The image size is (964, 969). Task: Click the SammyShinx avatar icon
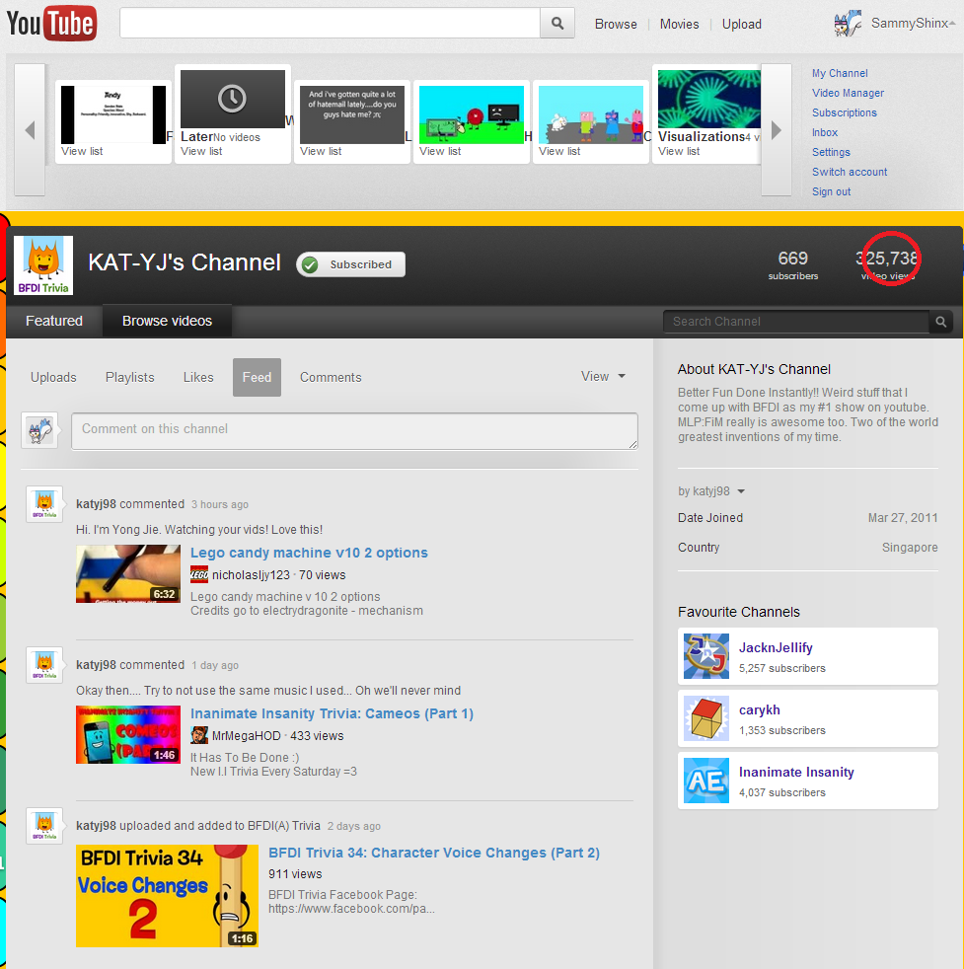click(x=848, y=24)
